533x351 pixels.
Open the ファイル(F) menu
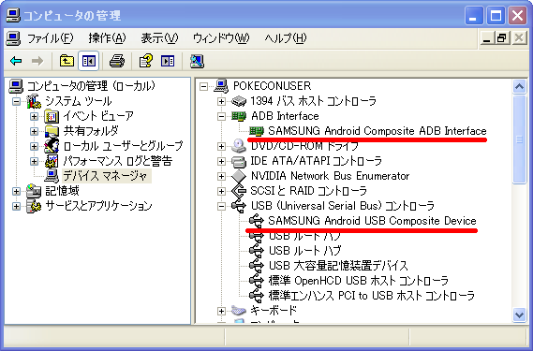point(50,38)
